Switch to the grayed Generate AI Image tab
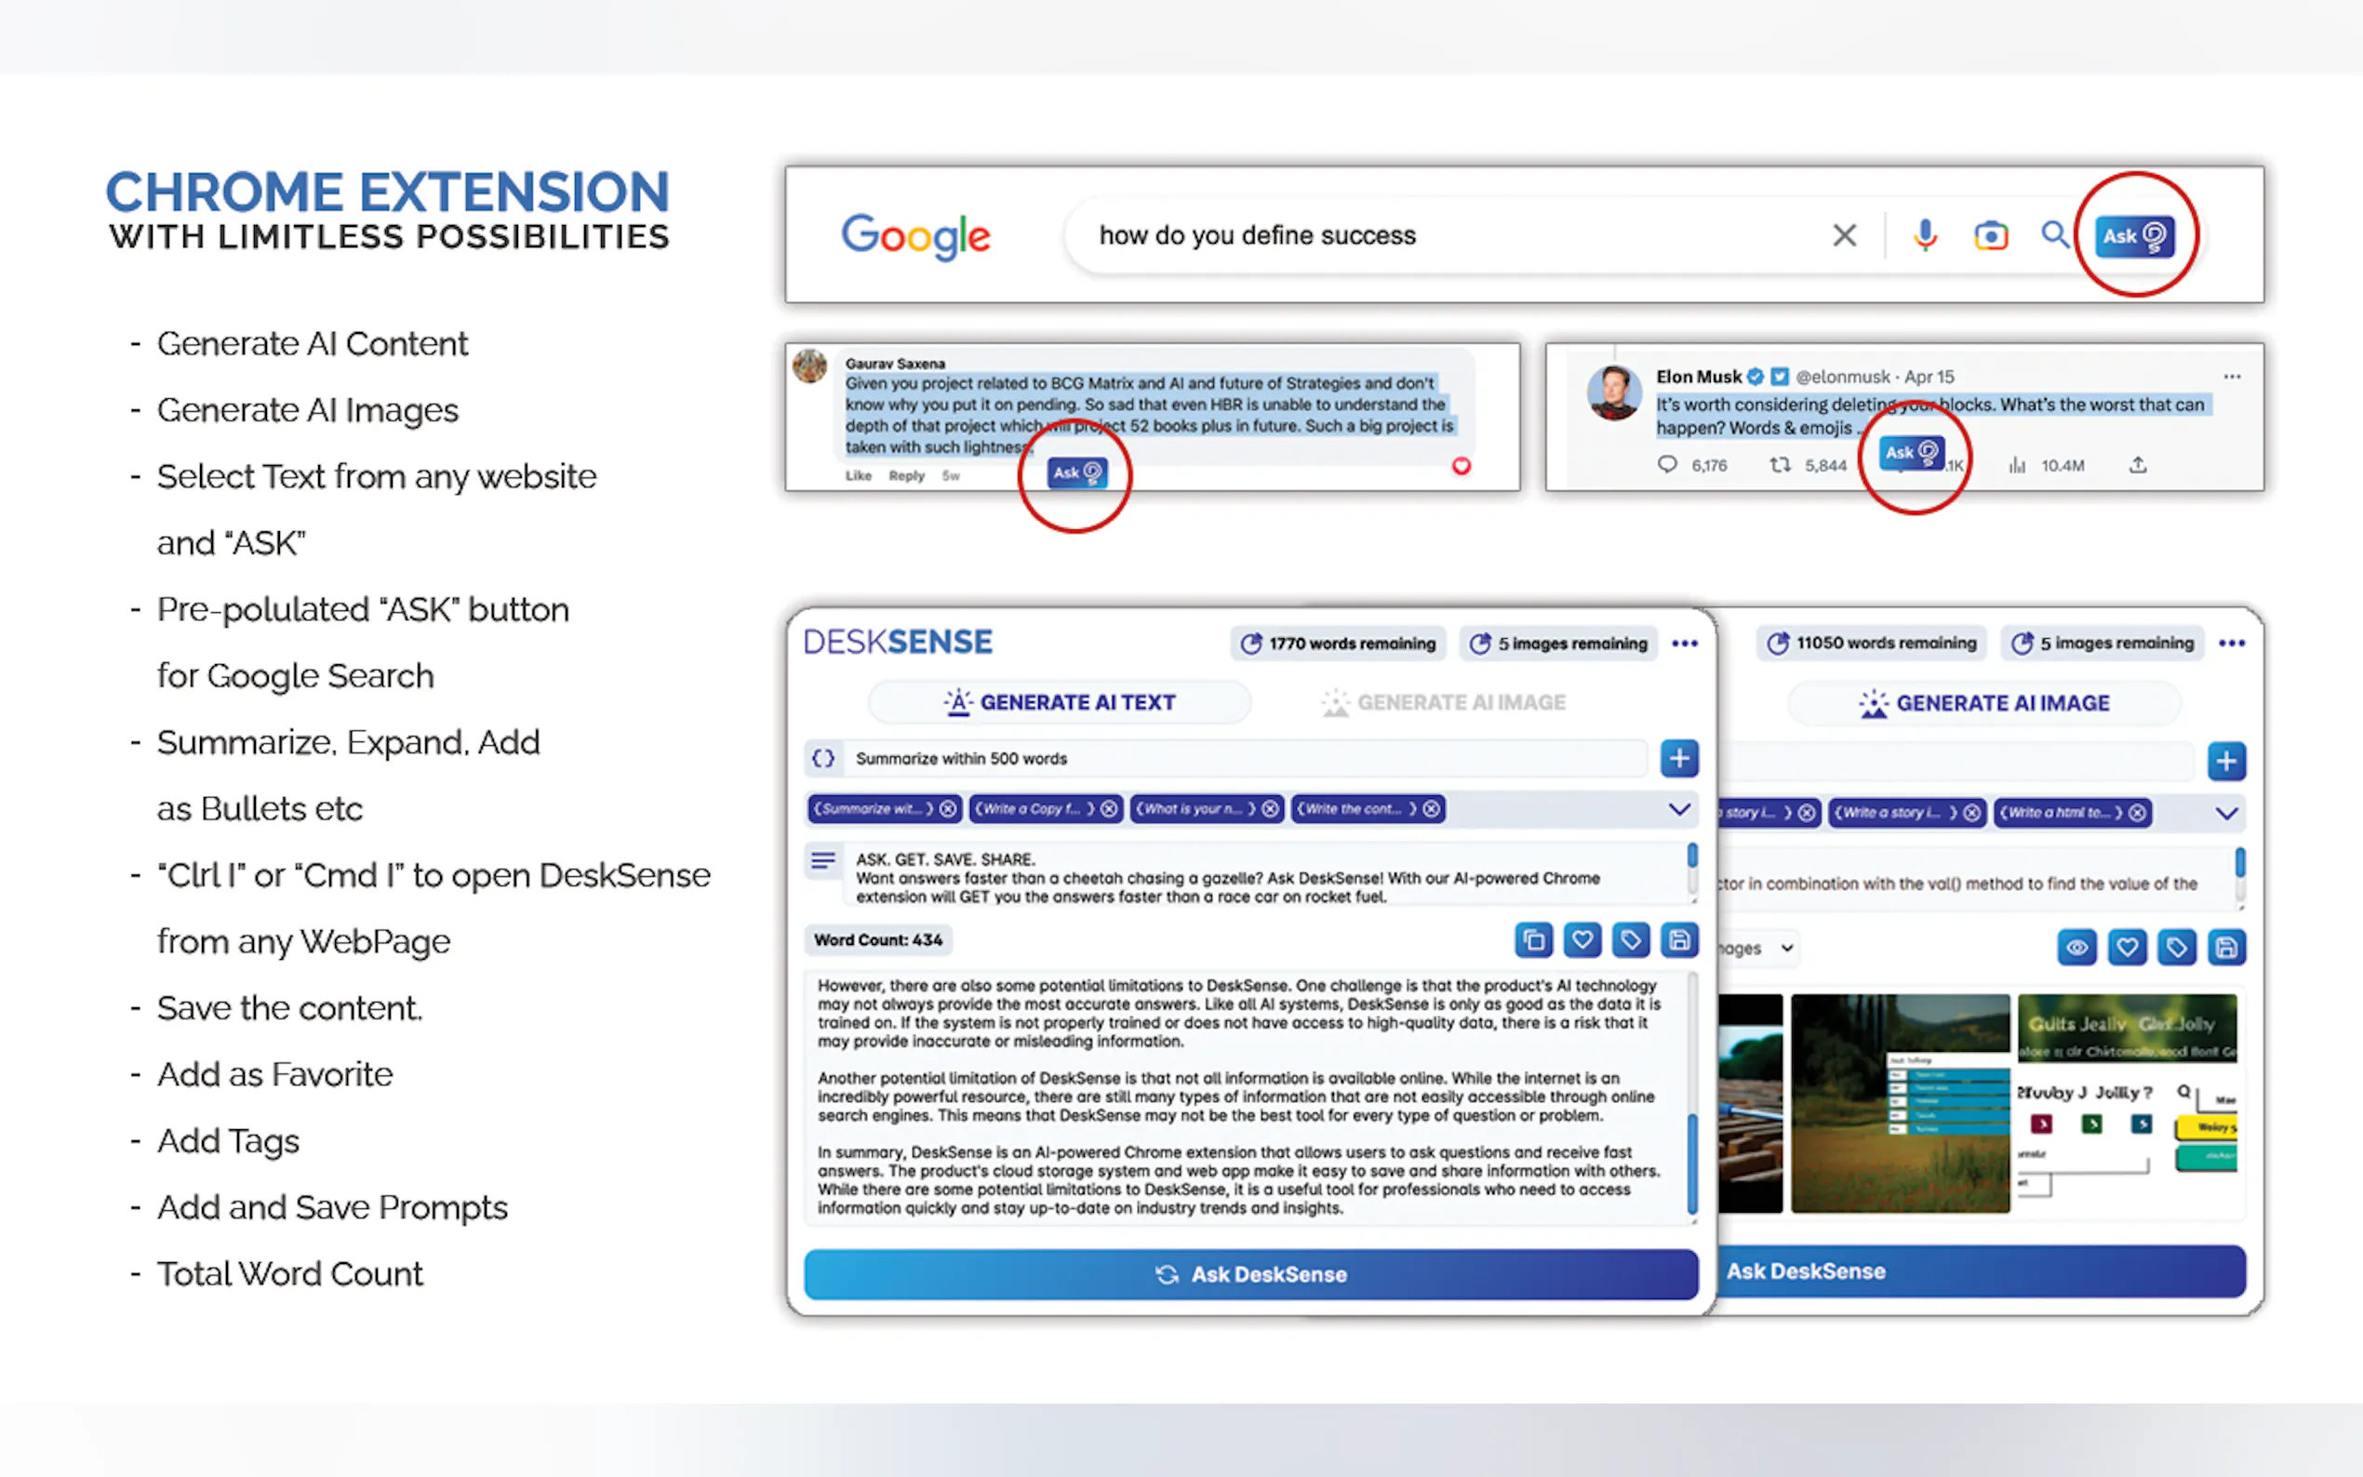Viewport: 2363px width, 1477px height. coord(1444,702)
